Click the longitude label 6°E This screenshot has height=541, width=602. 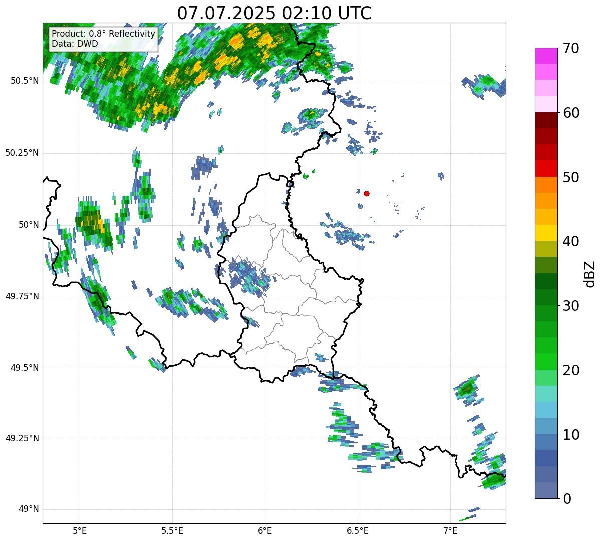[265, 530]
